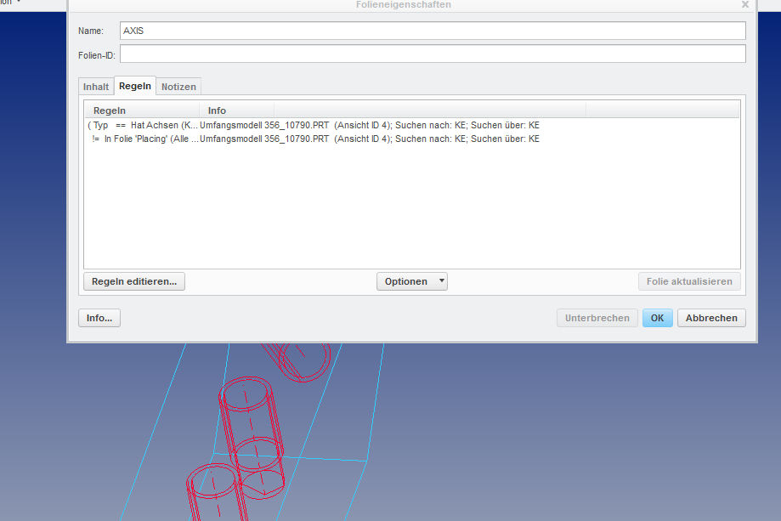Click the Info column header
This screenshot has width=781, height=521.
(x=236, y=110)
